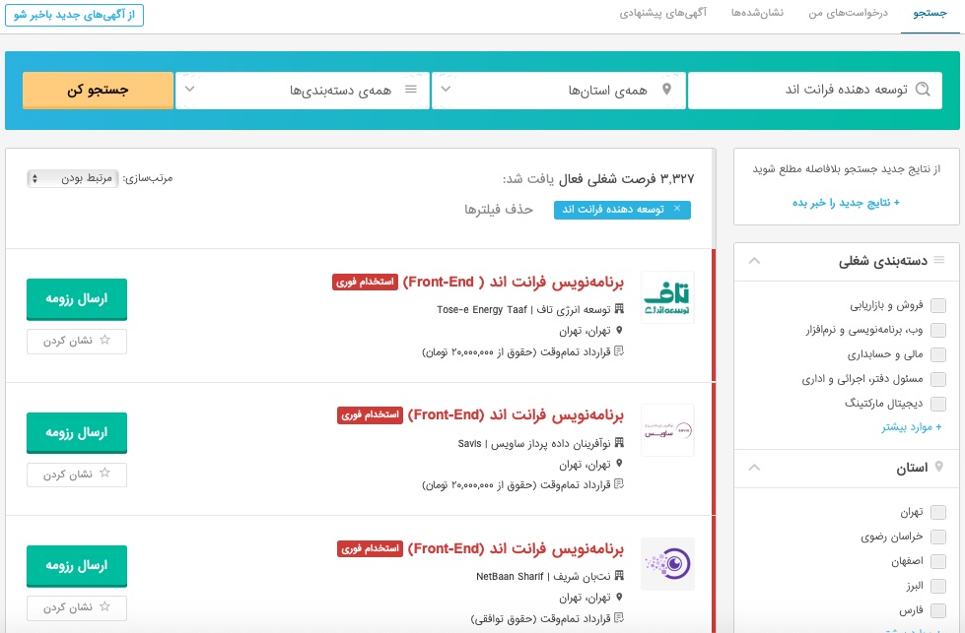This screenshot has height=633, width=965.
Task: Click the list icon in category selector
Action: point(411,90)
